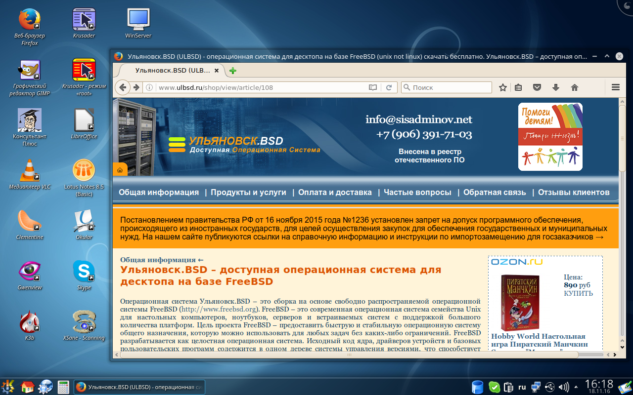Open LibreOffice desktop icon

point(84,124)
